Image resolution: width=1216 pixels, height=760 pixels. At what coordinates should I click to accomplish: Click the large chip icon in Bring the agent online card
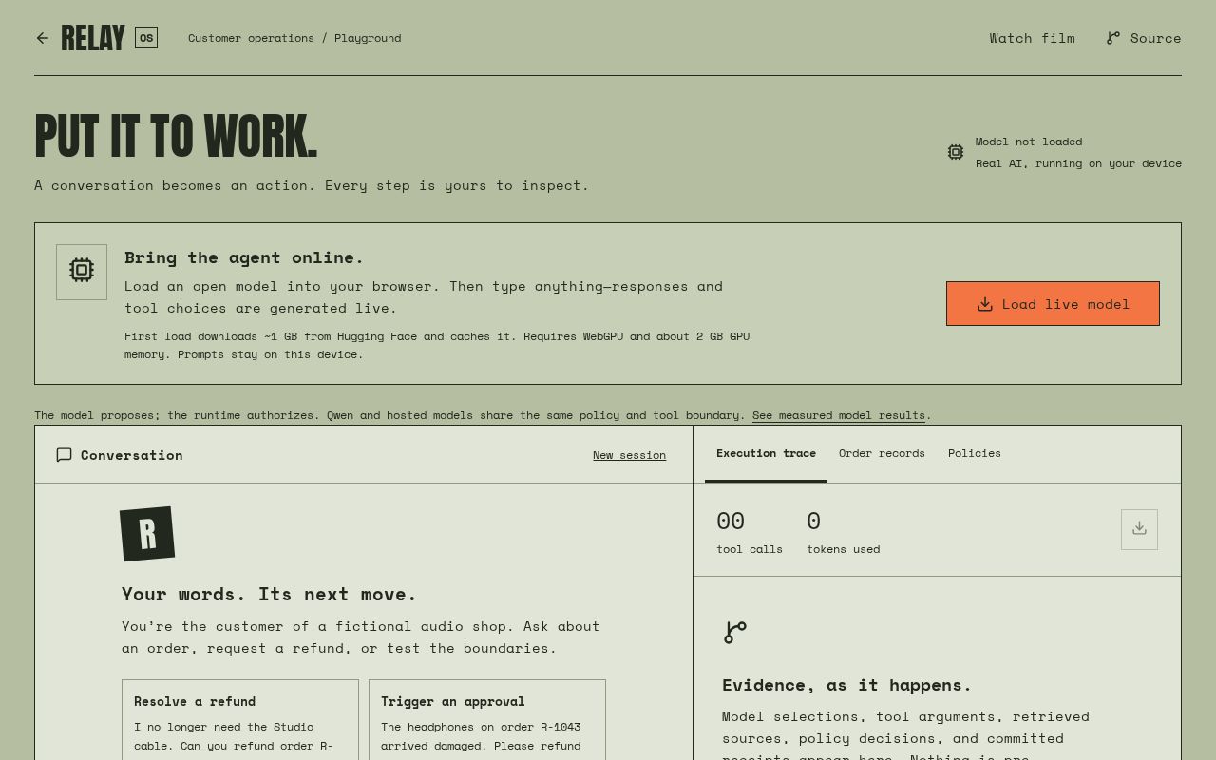82,272
